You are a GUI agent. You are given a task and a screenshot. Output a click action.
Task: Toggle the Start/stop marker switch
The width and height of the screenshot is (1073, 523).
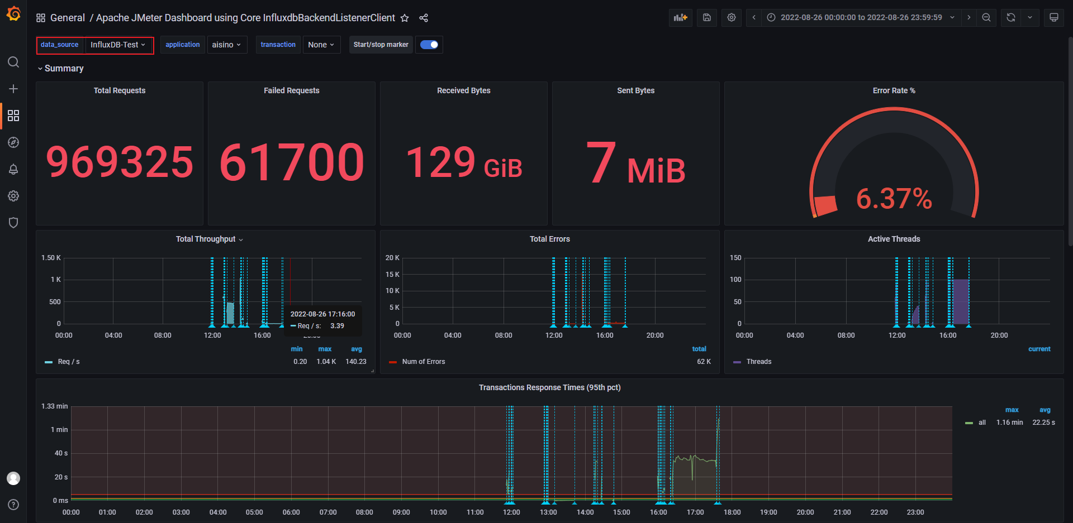click(429, 45)
